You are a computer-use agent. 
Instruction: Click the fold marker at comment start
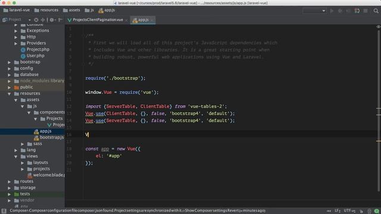point(83,36)
